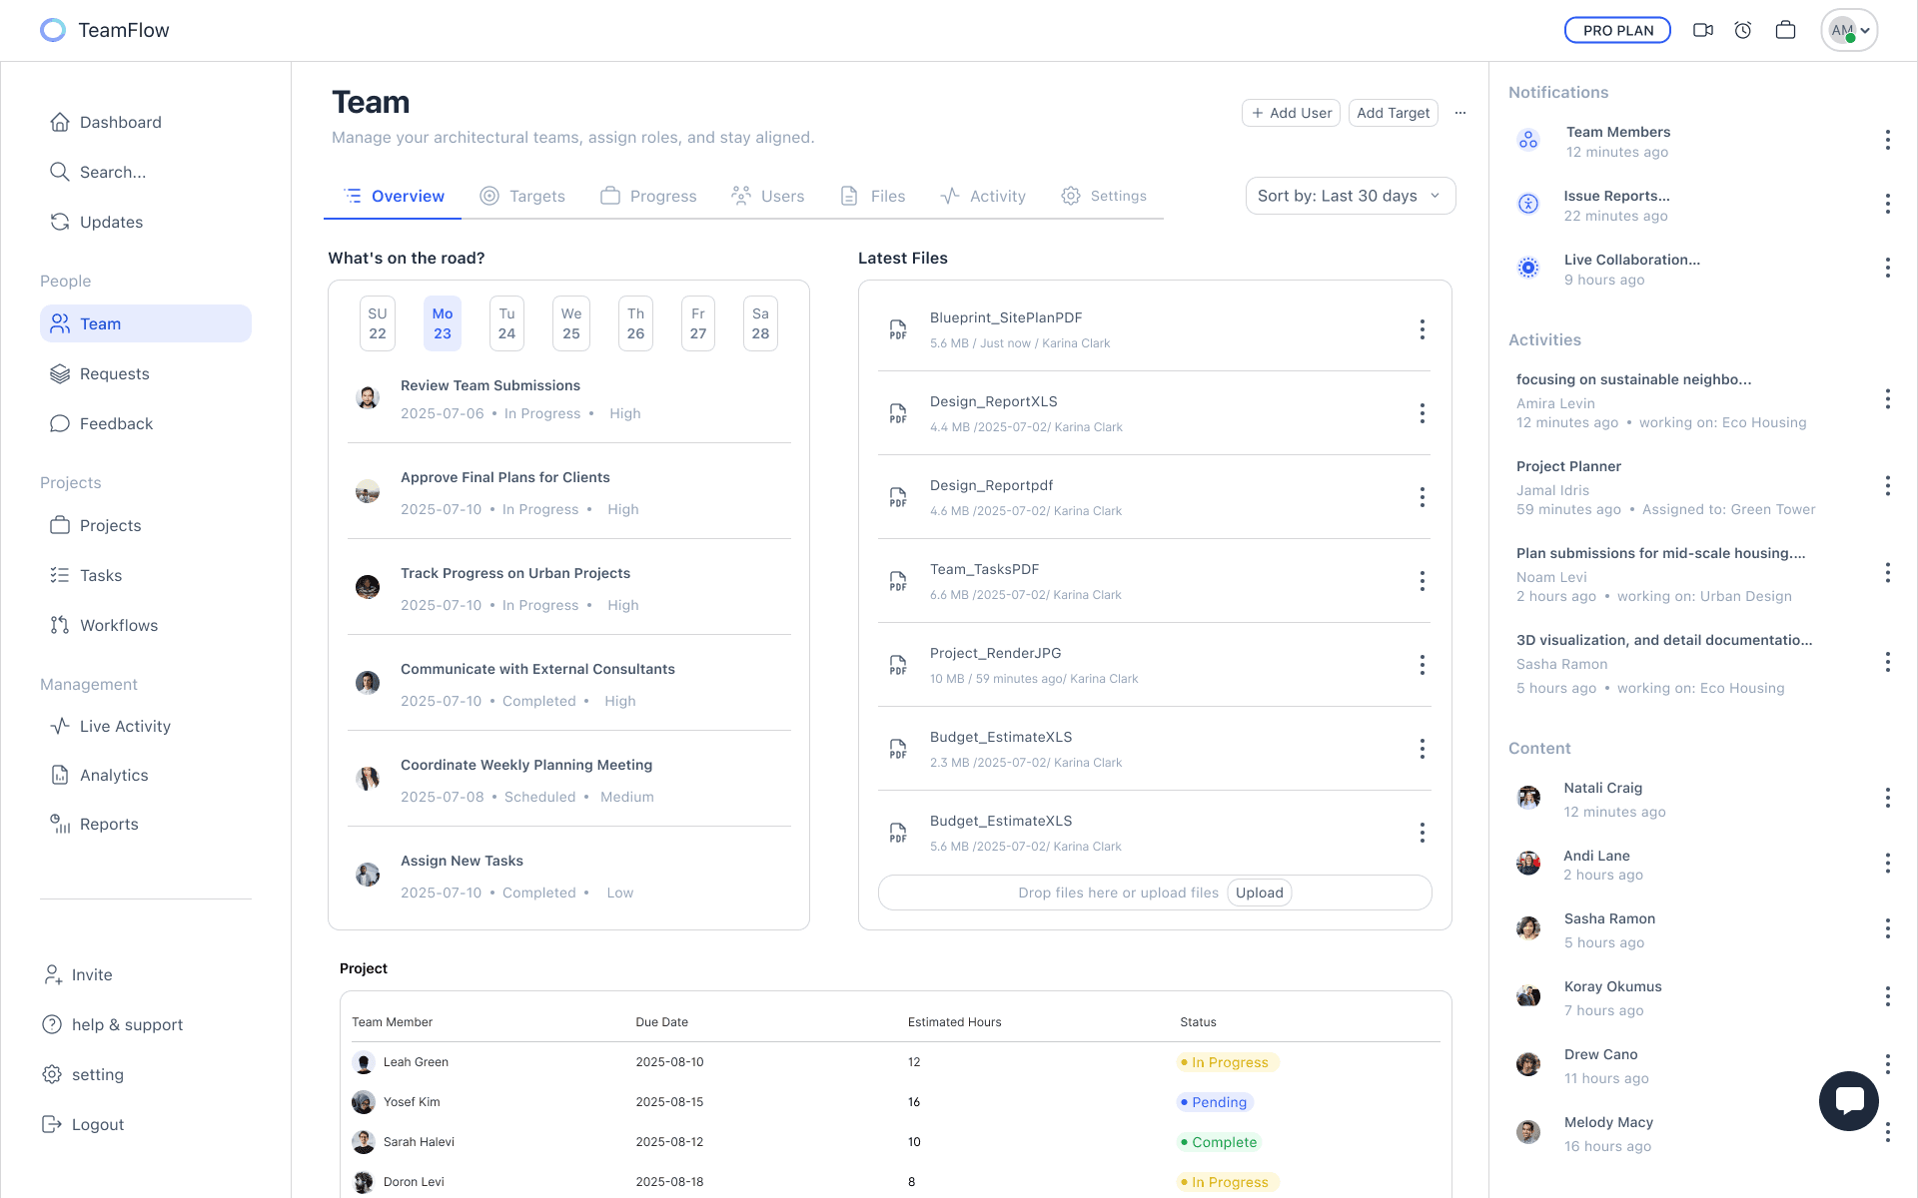Screen dimensions: 1918x1198
Task: Open kebab menu for Team Members notification
Action: 1887,140
